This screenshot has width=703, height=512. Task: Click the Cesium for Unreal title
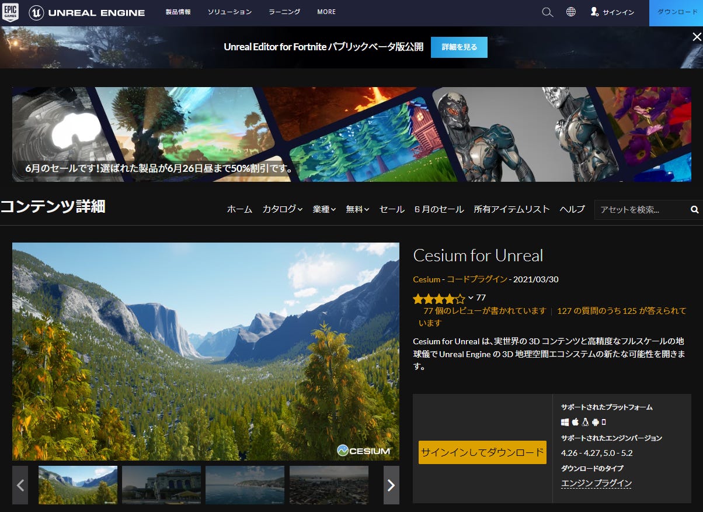[x=478, y=255]
